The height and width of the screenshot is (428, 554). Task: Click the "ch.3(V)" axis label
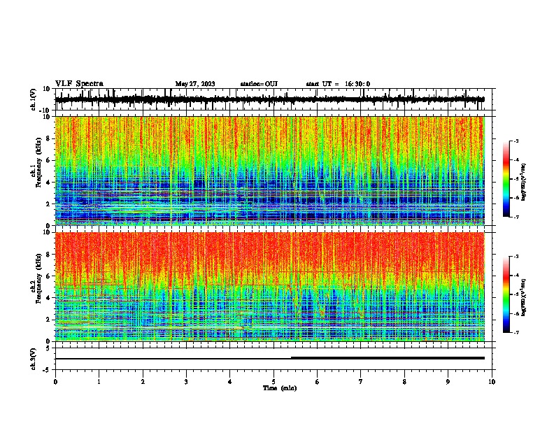pyautogui.click(x=33, y=359)
